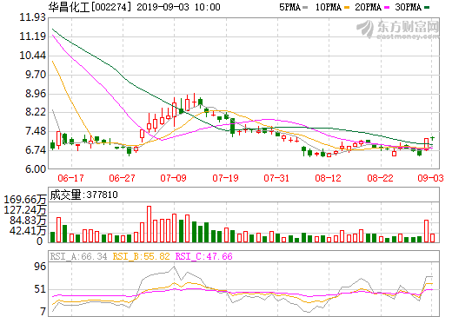Click the 42.41万 volume axis label
The width and height of the screenshot is (452, 317).
[x=28, y=231]
